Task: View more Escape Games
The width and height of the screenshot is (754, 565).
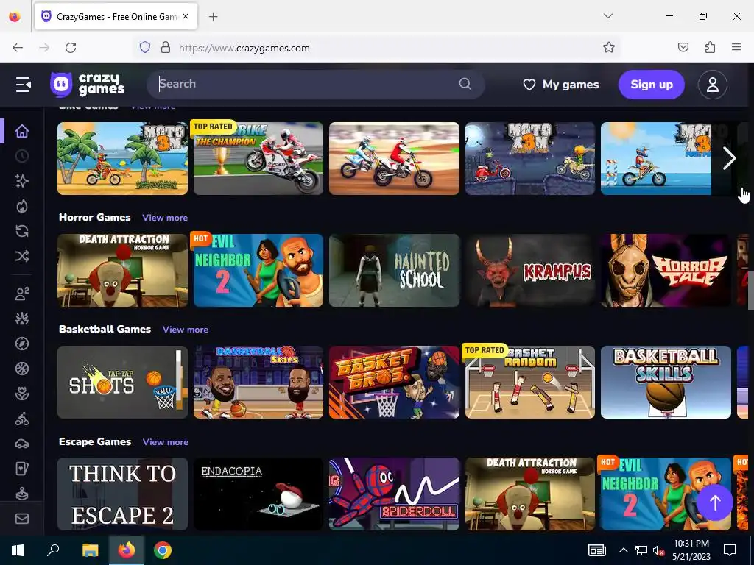Action: 166,442
